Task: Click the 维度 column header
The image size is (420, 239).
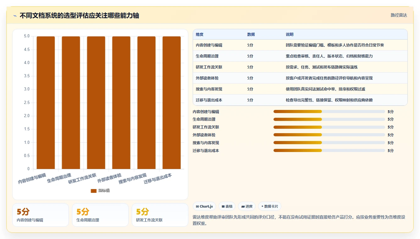Action: pyautogui.click(x=200, y=35)
